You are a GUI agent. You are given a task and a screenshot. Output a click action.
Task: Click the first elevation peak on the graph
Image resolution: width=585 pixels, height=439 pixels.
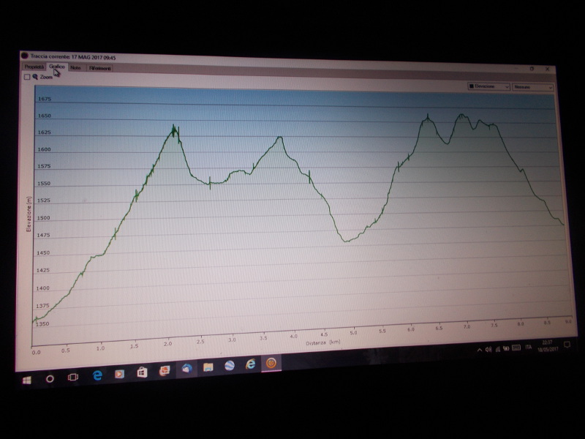174,130
